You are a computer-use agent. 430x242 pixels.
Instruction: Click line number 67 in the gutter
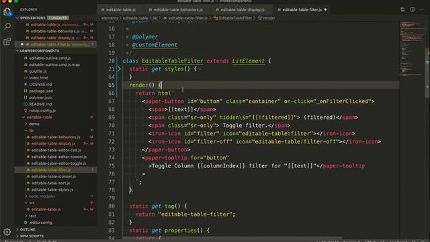(112, 102)
